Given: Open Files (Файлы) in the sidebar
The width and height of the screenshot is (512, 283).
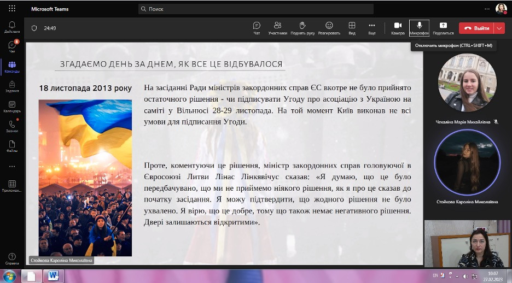Looking at the screenshot, I should tap(12, 146).
